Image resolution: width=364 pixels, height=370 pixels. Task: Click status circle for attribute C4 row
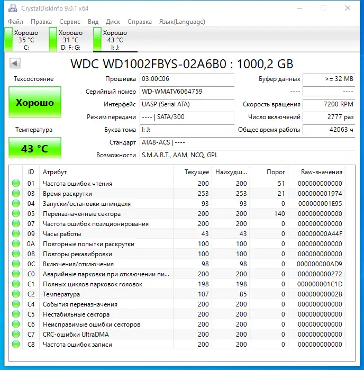point(16,304)
